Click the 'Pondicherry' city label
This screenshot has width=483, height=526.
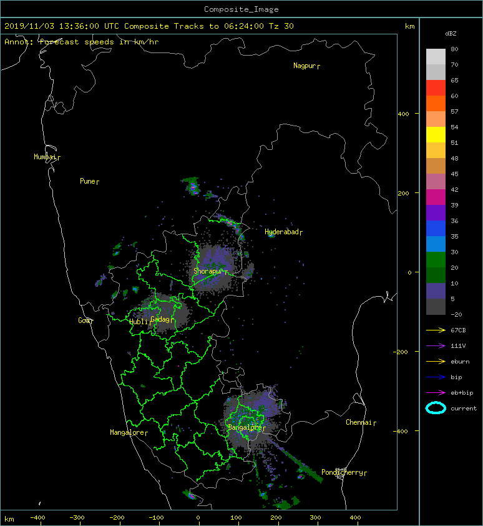coord(342,472)
